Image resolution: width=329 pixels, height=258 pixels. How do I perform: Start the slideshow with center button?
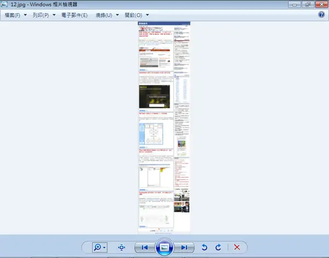coord(164,247)
